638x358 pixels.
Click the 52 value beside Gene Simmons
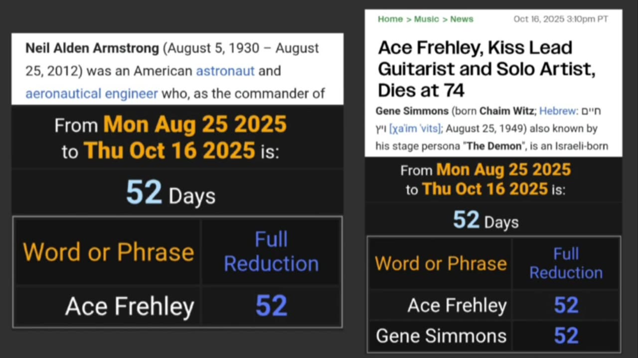(566, 336)
